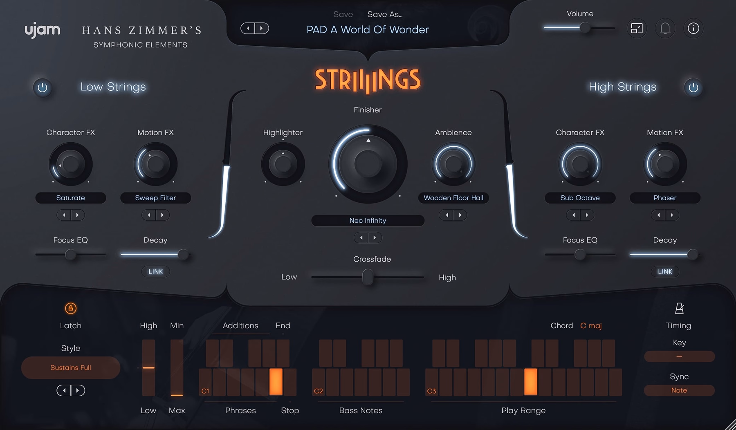Click the Save button
This screenshot has width=736, height=430.
(x=343, y=14)
